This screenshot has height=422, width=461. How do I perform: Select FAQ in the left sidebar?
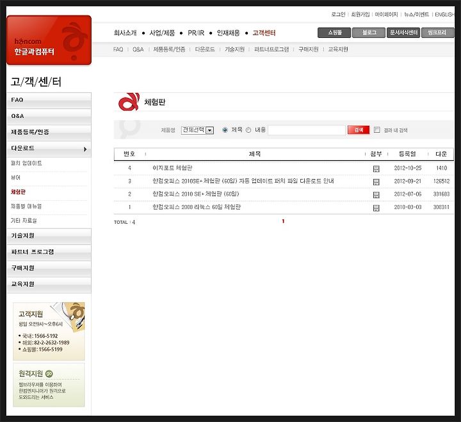(x=49, y=101)
